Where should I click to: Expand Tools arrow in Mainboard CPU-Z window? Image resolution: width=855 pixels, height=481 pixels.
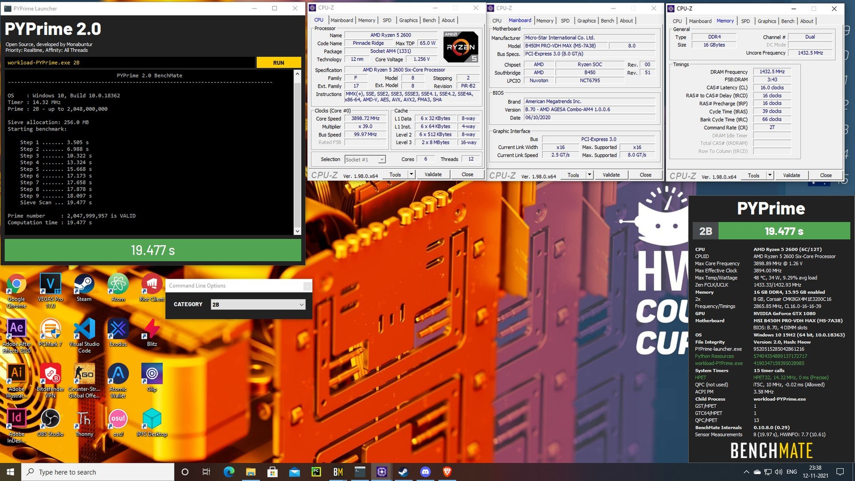(590, 175)
